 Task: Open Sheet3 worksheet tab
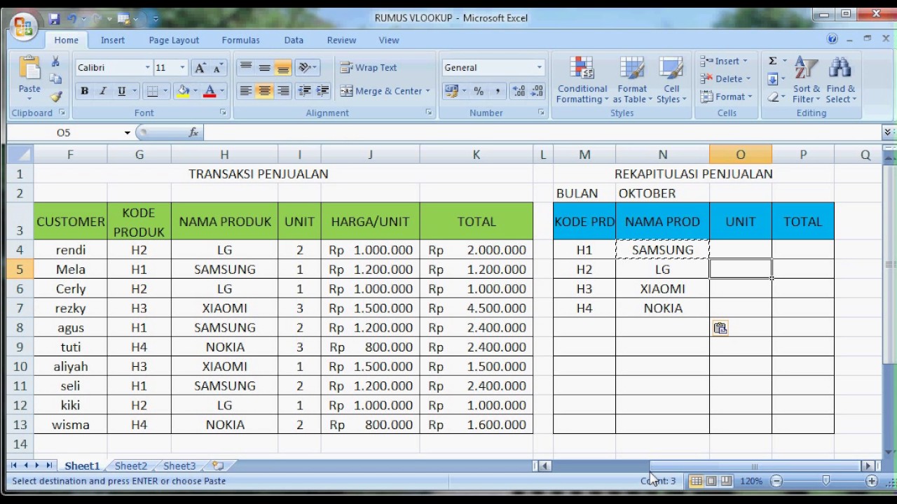[179, 465]
